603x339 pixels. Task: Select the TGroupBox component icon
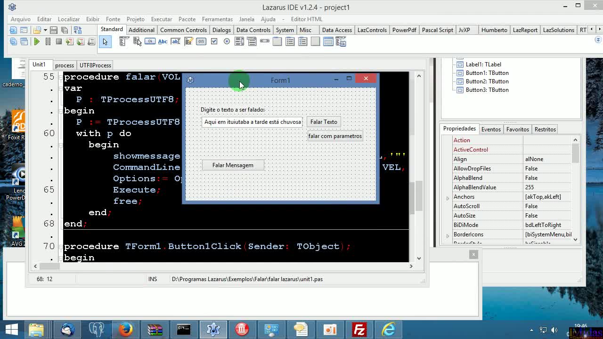click(277, 41)
